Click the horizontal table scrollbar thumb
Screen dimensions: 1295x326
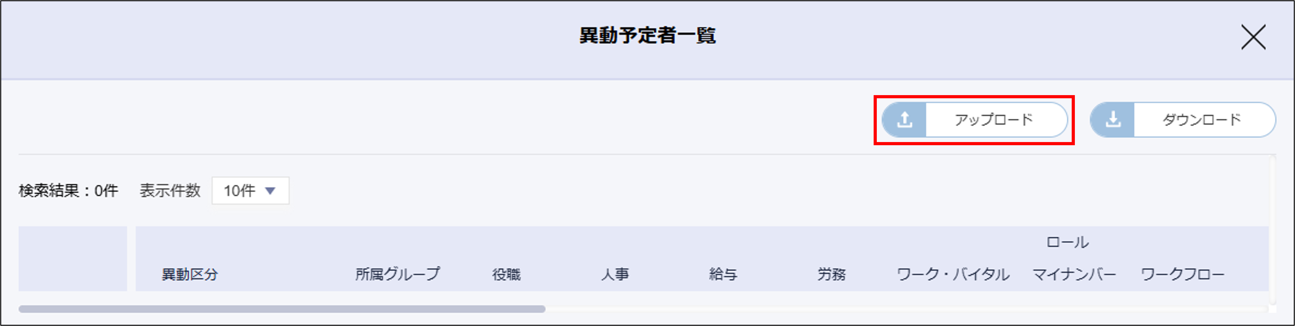click(x=282, y=309)
